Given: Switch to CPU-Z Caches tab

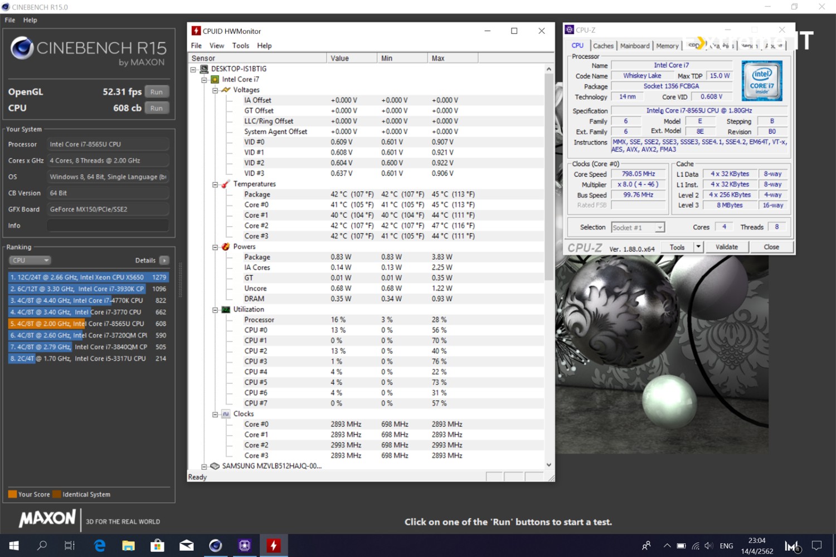Looking at the screenshot, I should click(603, 46).
